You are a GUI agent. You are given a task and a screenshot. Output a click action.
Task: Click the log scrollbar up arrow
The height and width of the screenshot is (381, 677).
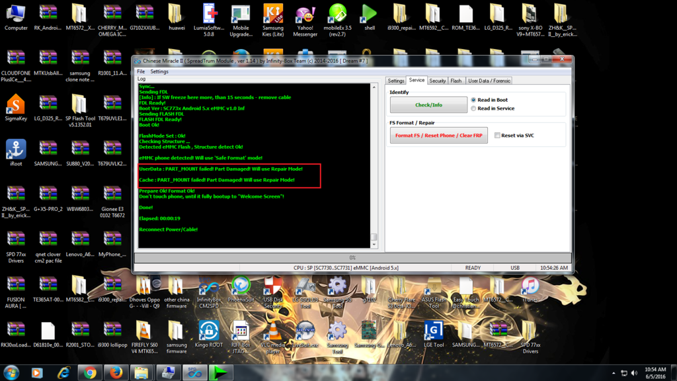(x=374, y=87)
